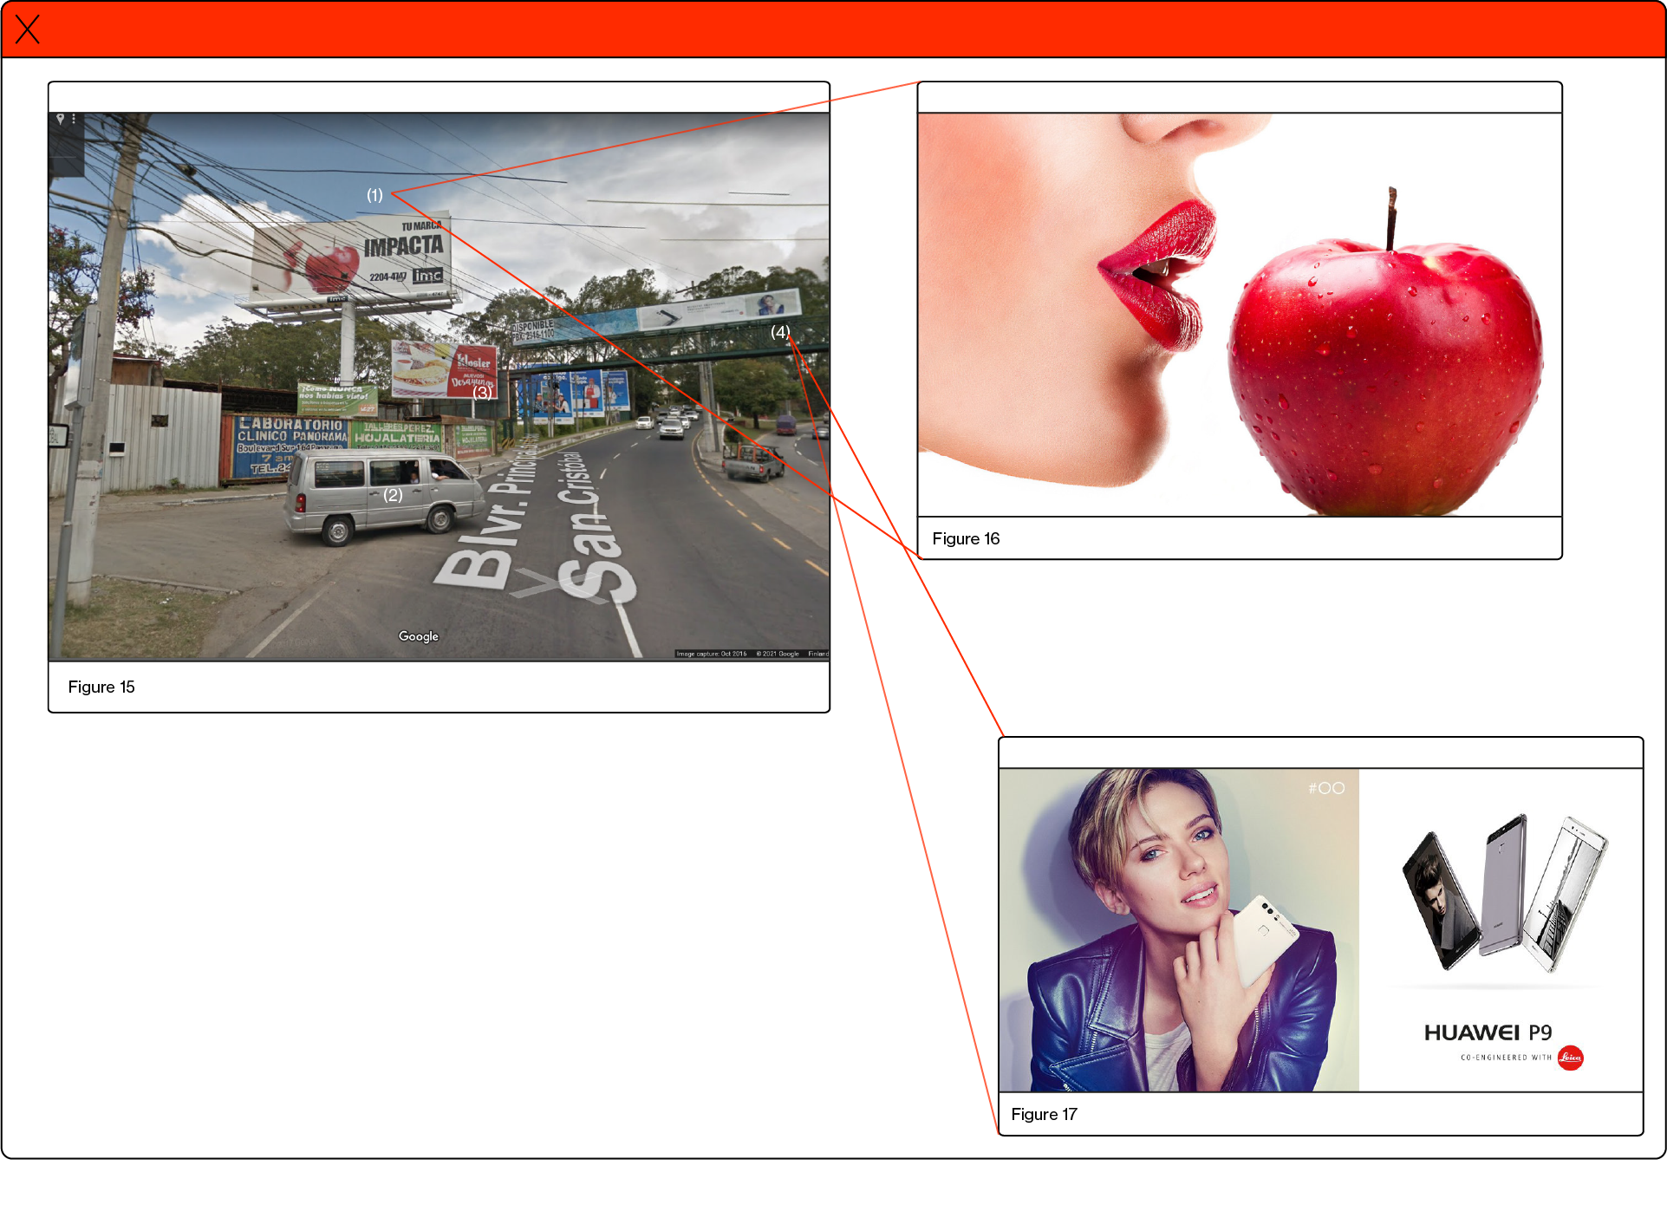Image resolution: width=1667 pixels, height=1218 pixels.
Task: Click the Leica red logo badge
Action: [x=1570, y=1058]
